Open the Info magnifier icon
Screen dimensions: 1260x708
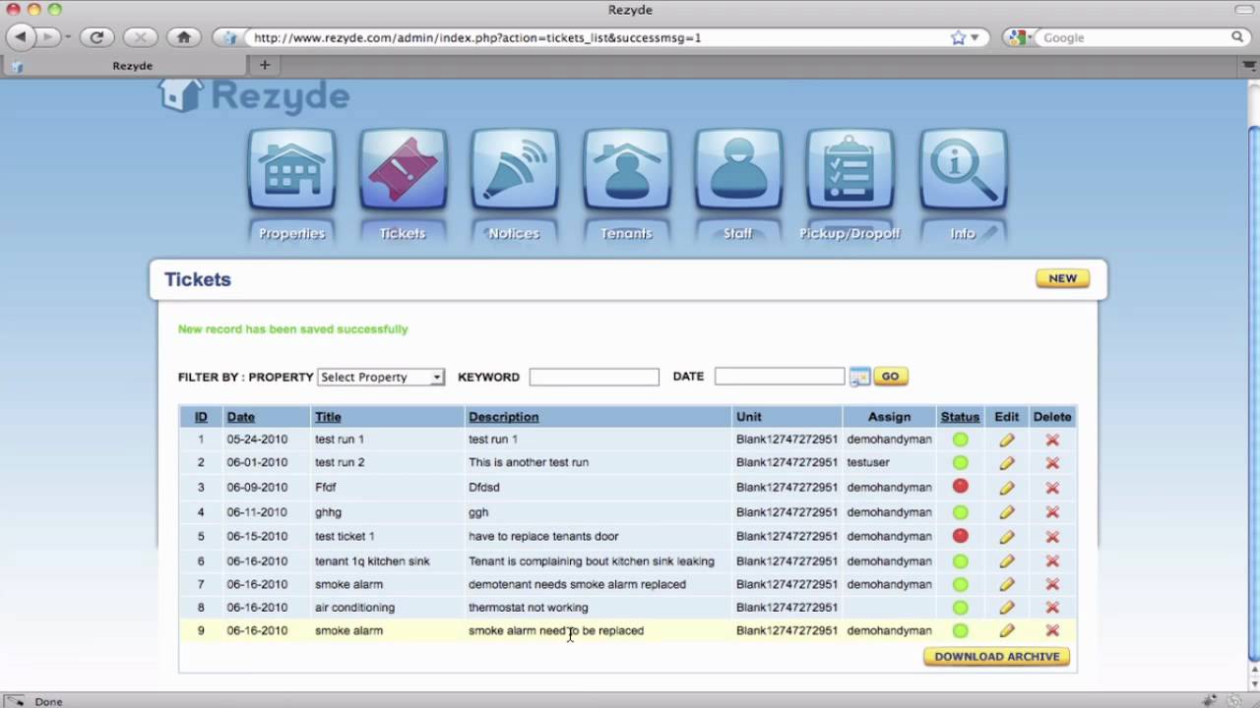click(963, 169)
